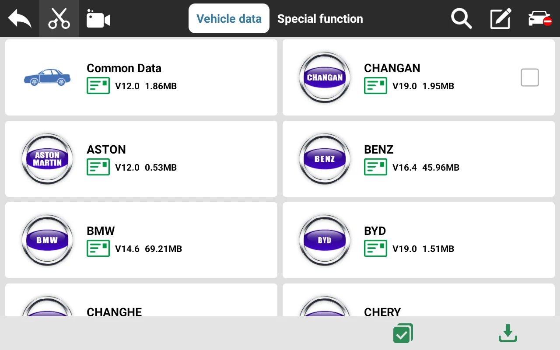The image size is (560, 350).
Task: Click the ASTON MARTIN logo badge
Action: pyautogui.click(x=47, y=159)
